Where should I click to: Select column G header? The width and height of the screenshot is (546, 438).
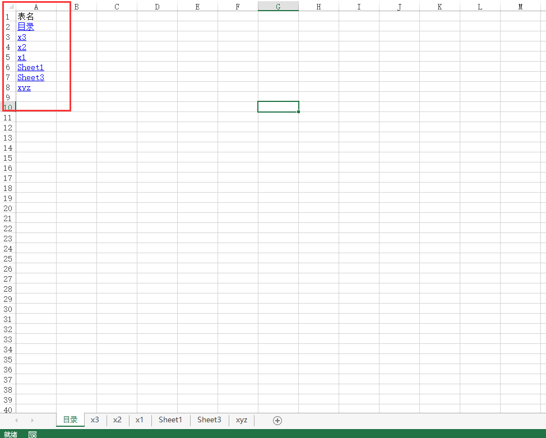(x=278, y=7)
